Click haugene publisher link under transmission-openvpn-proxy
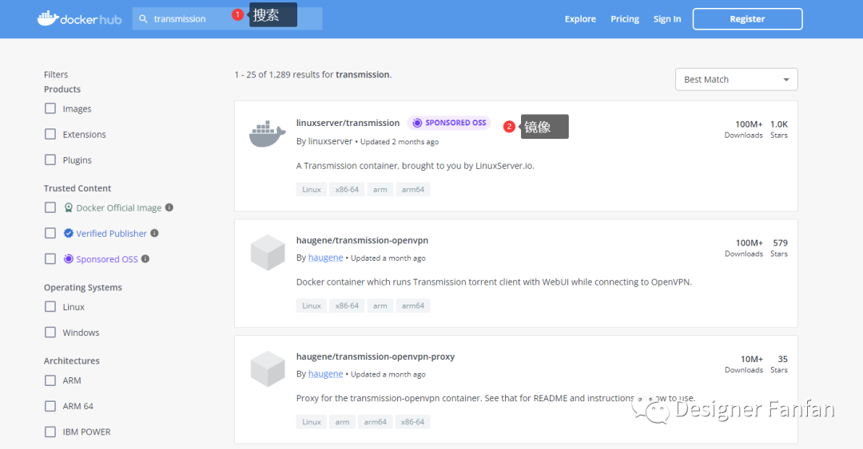Screen dimensions: 863x449 coord(325,374)
